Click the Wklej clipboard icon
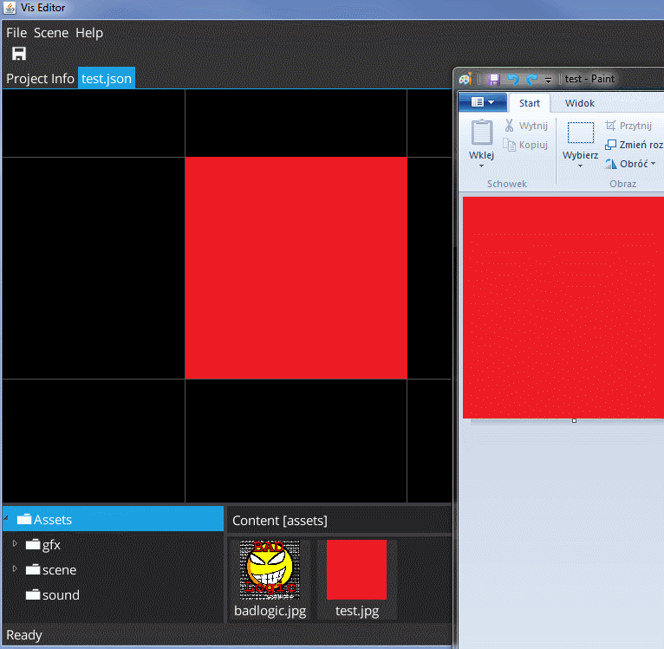Image resolution: width=664 pixels, height=649 pixels. (x=482, y=133)
